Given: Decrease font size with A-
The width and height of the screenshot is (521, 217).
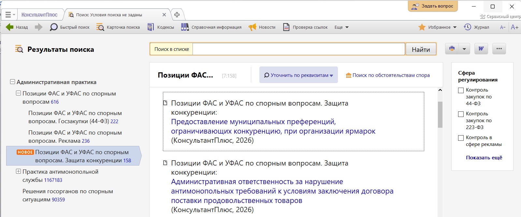Looking at the screenshot, I should 503,27.
